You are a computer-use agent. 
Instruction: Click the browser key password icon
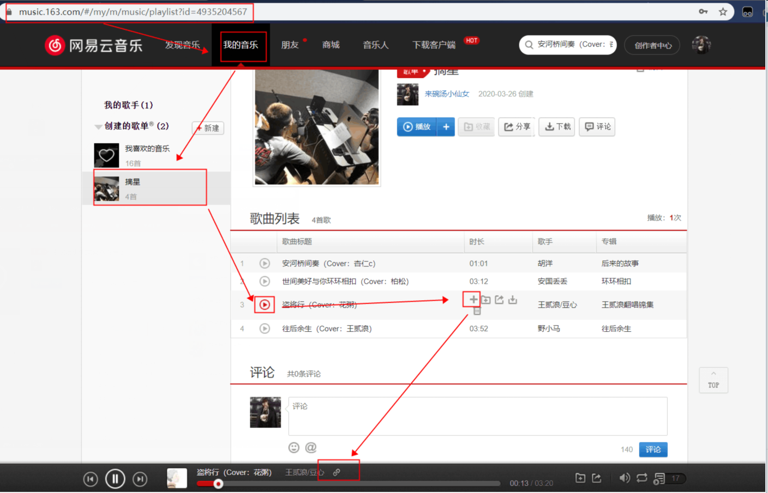(x=703, y=11)
